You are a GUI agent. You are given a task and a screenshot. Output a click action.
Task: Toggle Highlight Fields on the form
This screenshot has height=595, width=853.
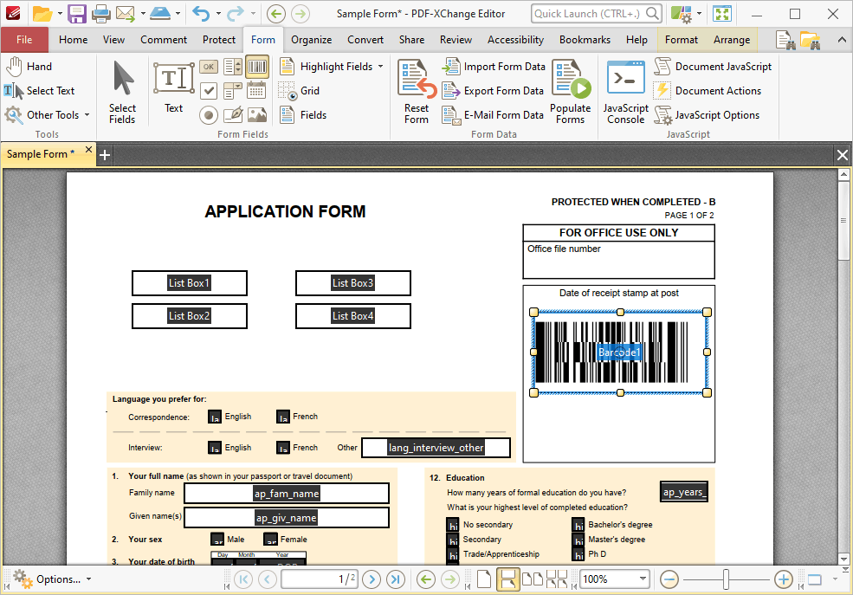tap(326, 67)
